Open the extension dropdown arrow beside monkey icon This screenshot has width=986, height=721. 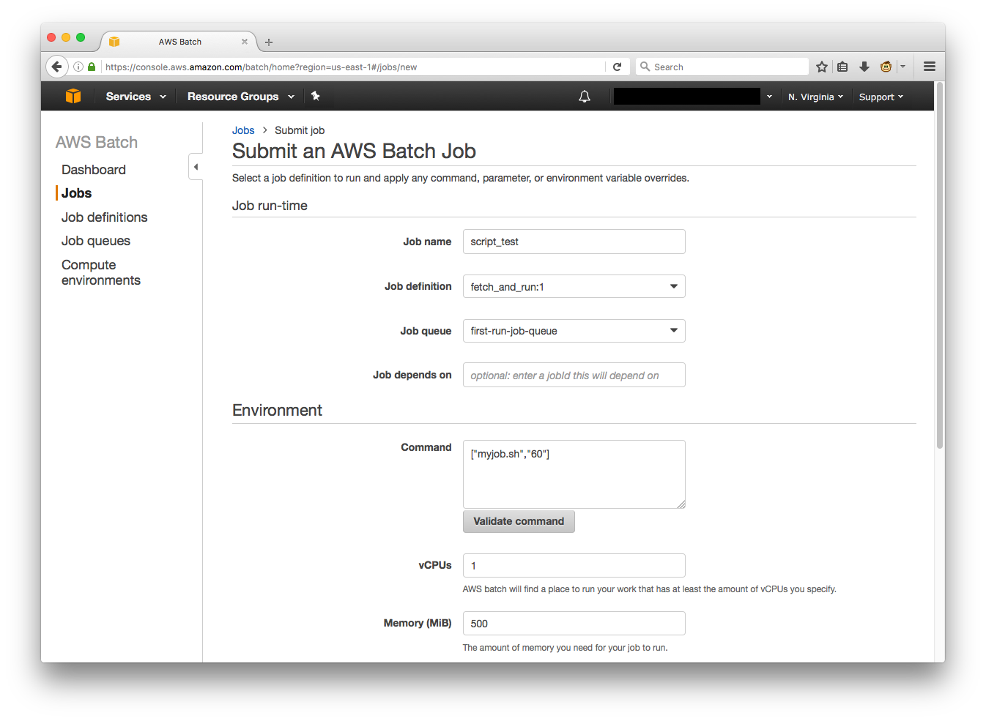[x=902, y=67]
